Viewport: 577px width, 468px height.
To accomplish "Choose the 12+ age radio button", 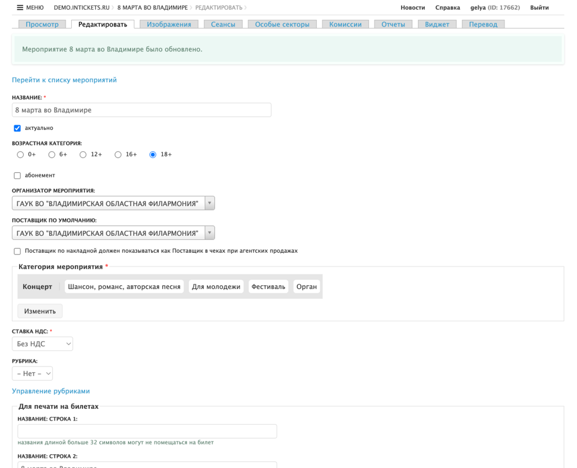I will point(83,155).
